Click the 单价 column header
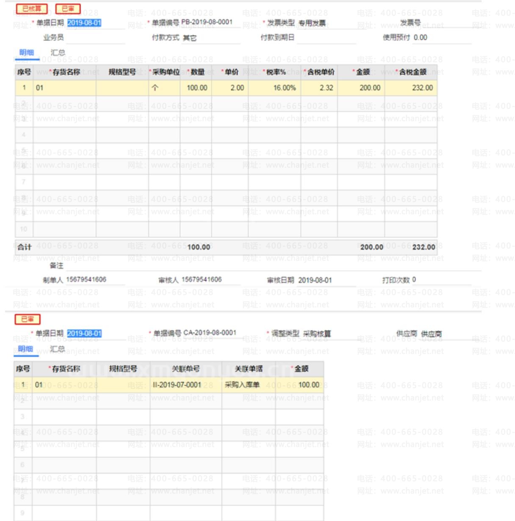Viewport: 515px width, 521px height. [x=230, y=72]
